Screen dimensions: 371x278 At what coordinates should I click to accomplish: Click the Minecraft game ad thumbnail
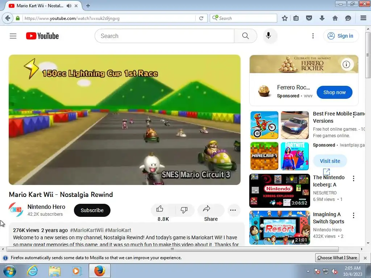(x=264, y=156)
